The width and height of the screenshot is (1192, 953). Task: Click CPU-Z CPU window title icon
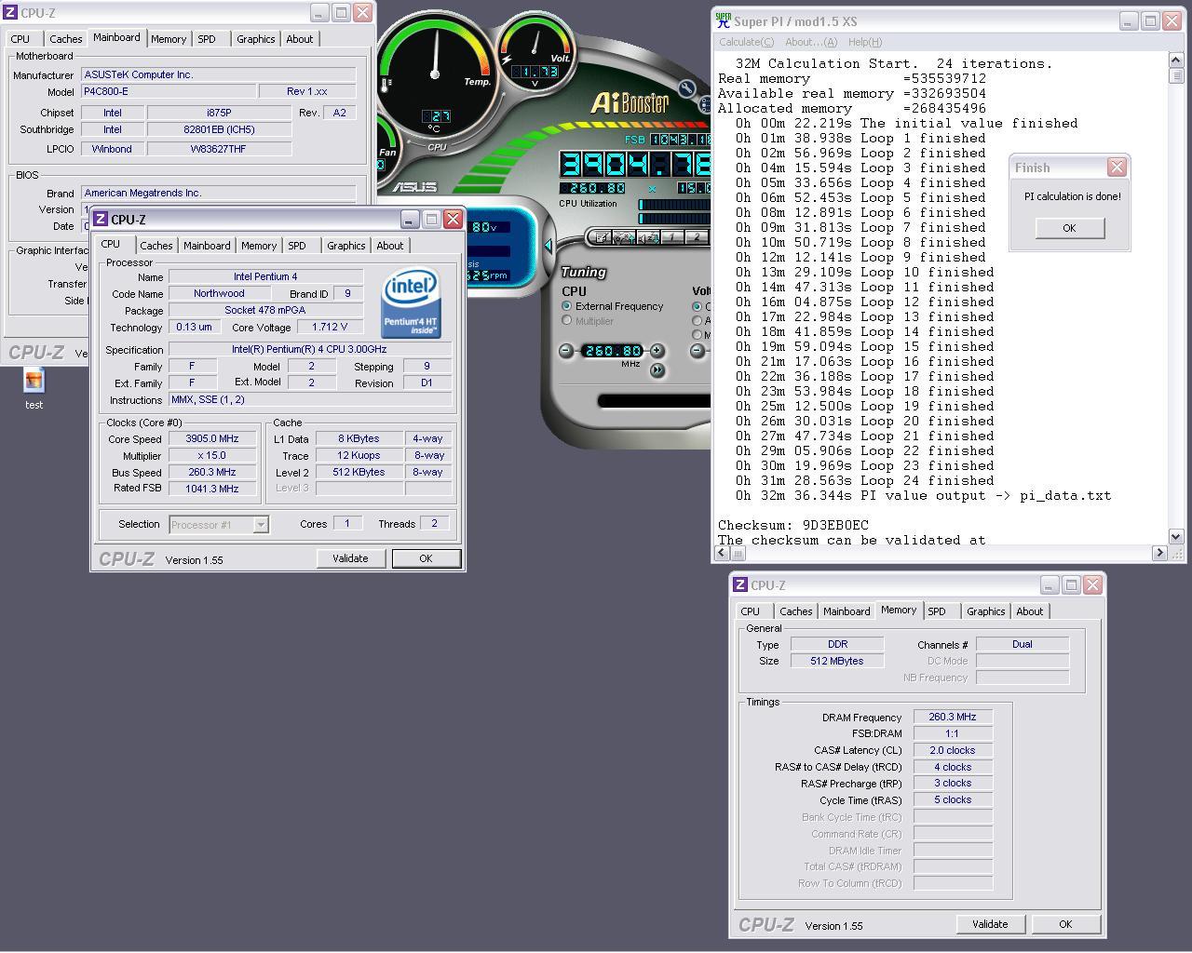(x=101, y=219)
